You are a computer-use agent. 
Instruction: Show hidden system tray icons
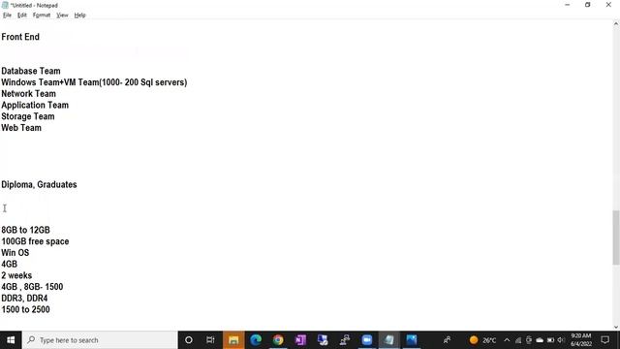pyautogui.click(x=507, y=340)
